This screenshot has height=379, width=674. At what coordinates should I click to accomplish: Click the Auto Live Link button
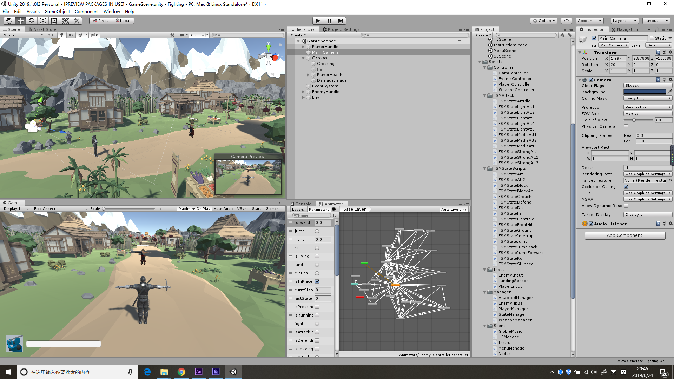click(454, 210)
